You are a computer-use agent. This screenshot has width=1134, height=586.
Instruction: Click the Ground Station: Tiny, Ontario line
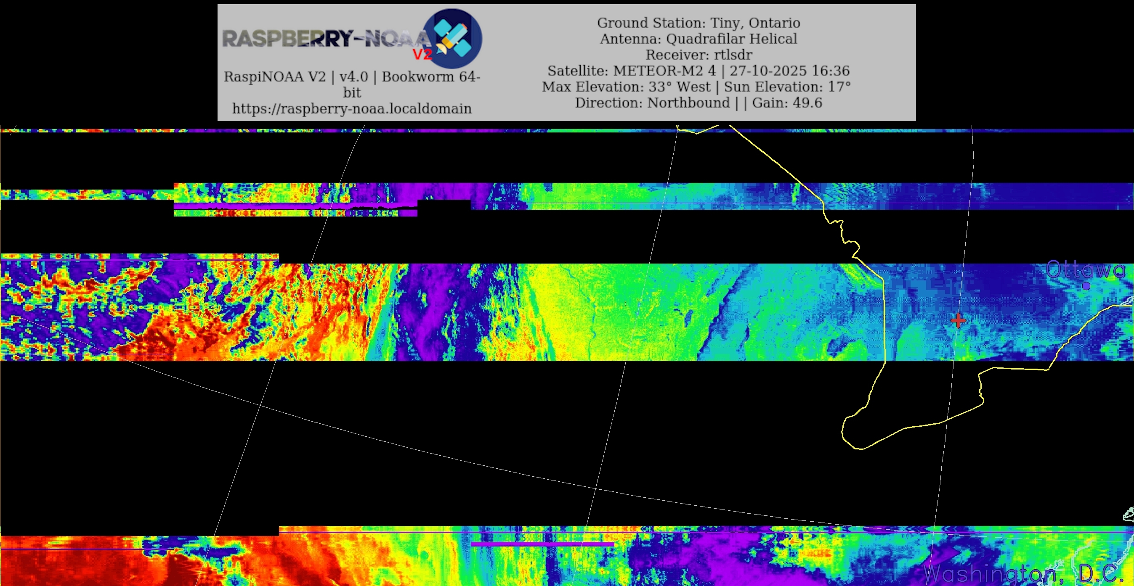pyautogui.click(x=698, y=22)
